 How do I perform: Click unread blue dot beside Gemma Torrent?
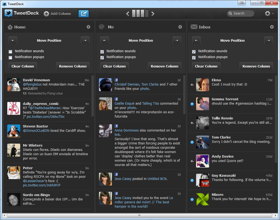click(x=192, y=104)
